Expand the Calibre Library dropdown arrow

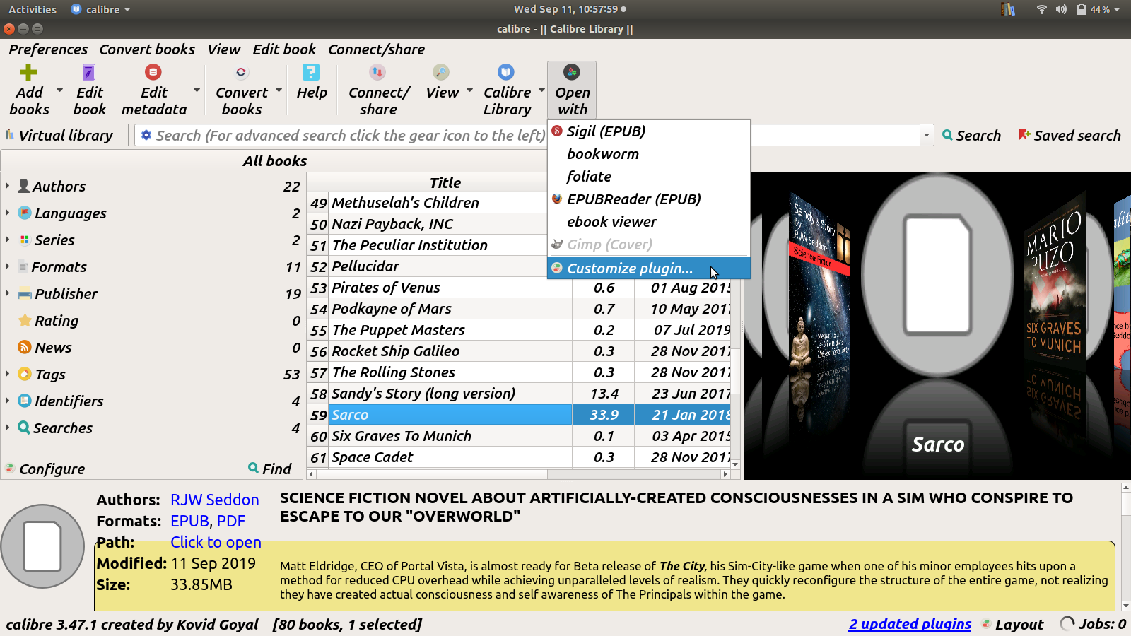(541, 90)
